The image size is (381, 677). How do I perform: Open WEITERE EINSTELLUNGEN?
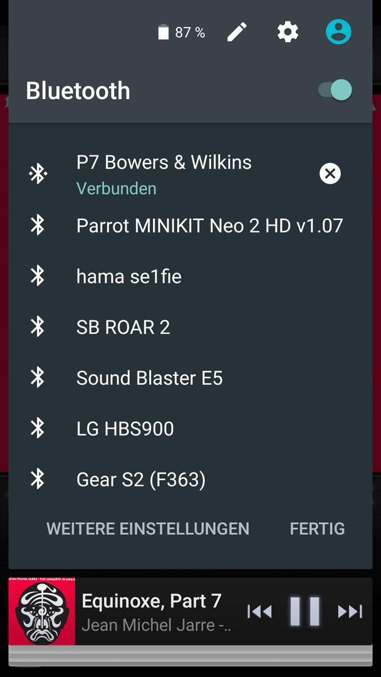(x=147, y=528)
